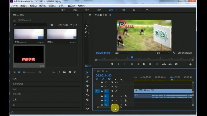Click the new bin folder icon
The height and width of the screenshot is (116, 207).
click(64, 72)
